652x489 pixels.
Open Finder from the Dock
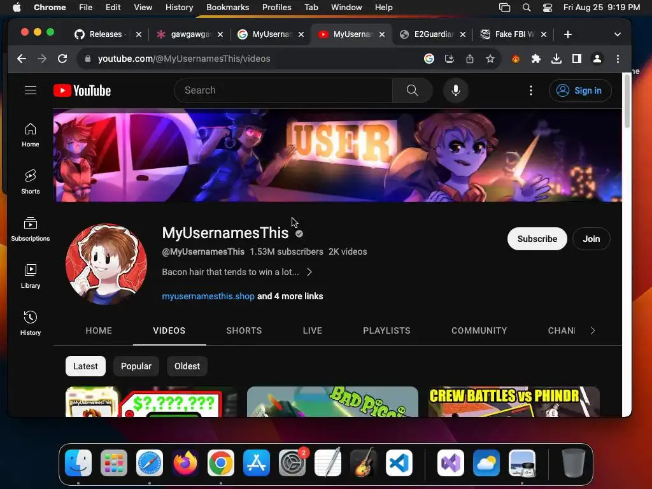pyautogui.click(x=78, y=463)
